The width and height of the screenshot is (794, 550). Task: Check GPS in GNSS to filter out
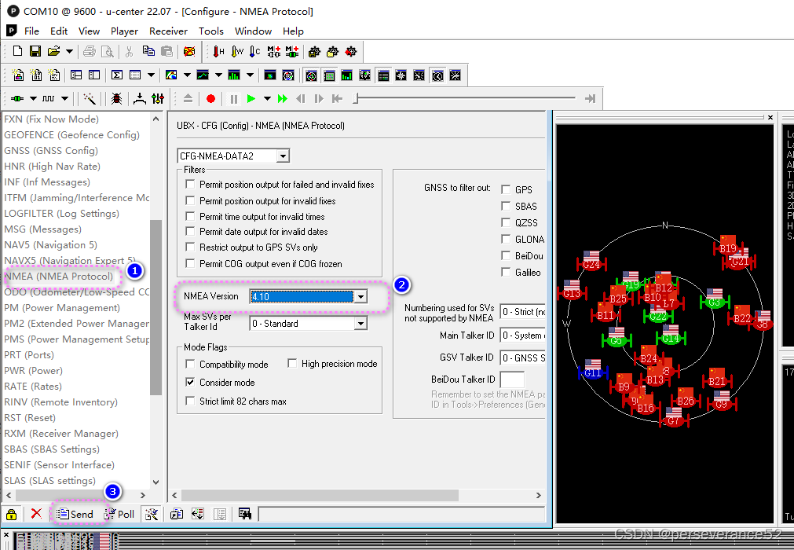[x=506, y=189]
